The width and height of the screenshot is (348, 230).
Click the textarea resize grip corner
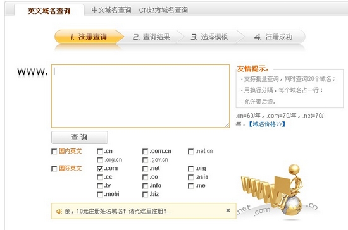coord(227,125)
